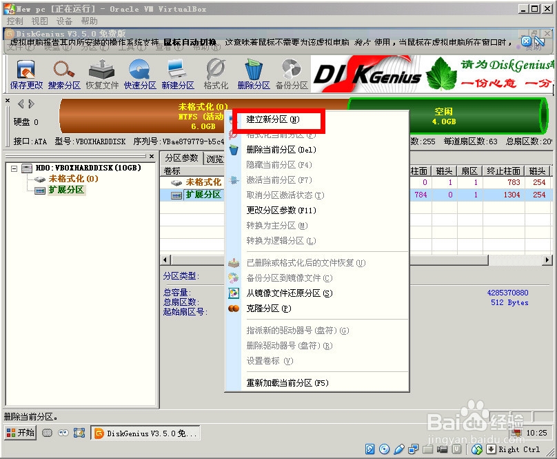
Task: Select 扩展分区 in the left tree
Action: [66, 190]
